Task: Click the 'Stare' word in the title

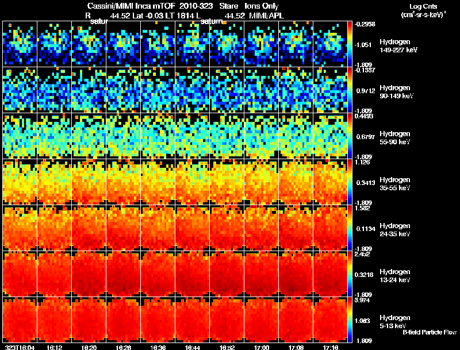Action: pyautogui.click(x=229, y=6)
